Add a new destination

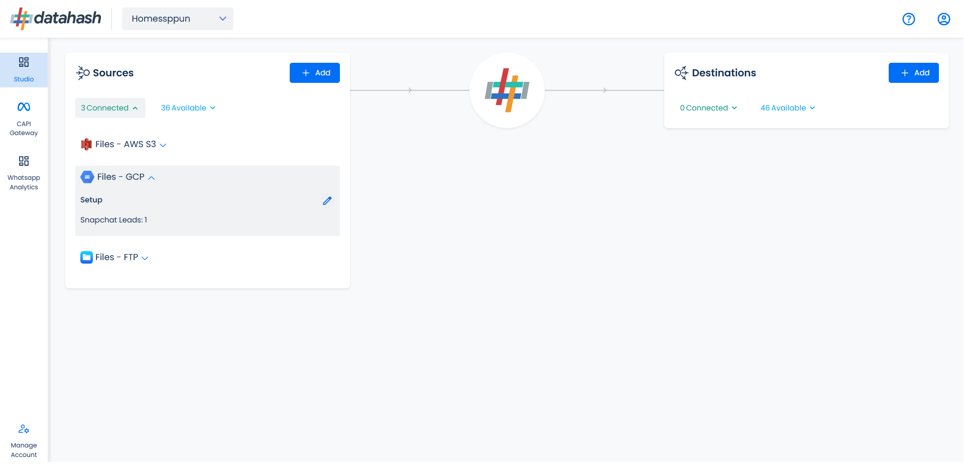point(913,73)
